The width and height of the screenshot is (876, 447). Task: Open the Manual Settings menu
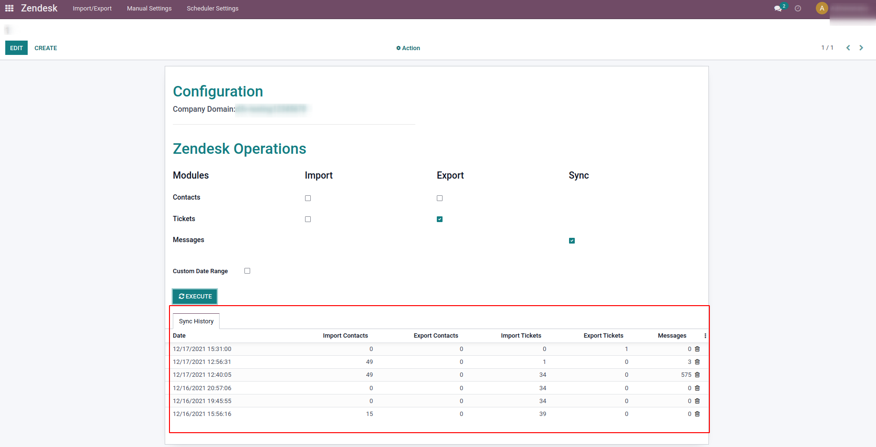(149, 9)
